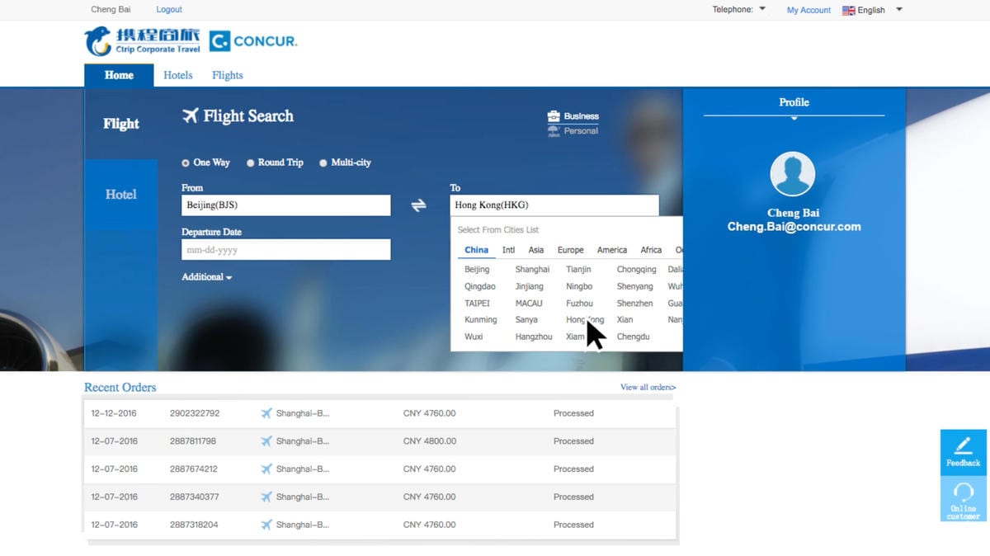The width and height of the screenshot is (990, 556).
Task: Open View all orders link
Action: tap(648, 388)
